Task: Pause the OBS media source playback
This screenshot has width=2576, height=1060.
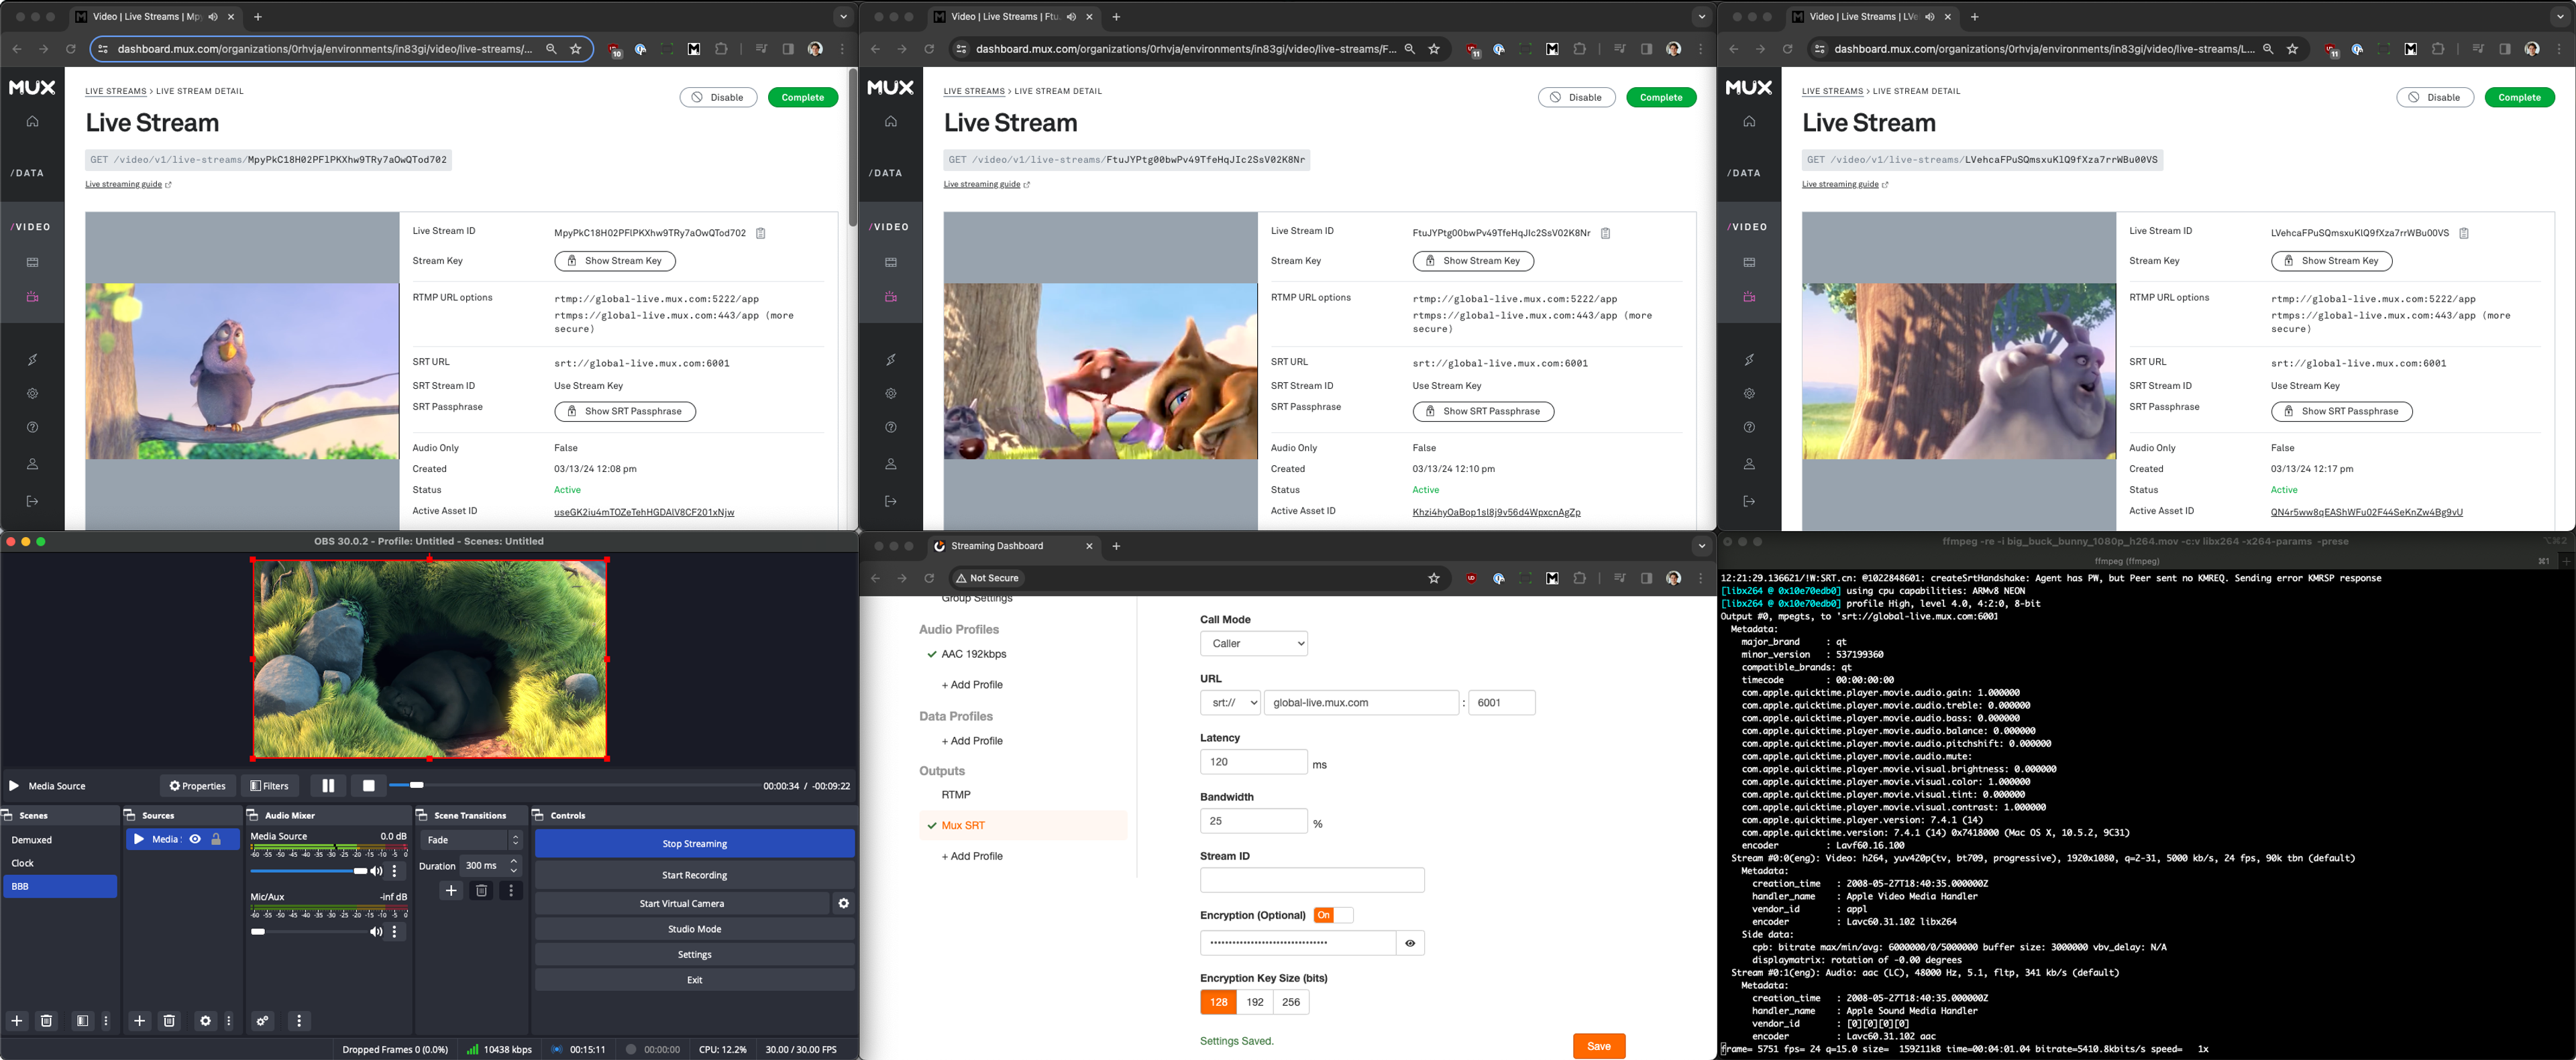Action: pos(328,785)
